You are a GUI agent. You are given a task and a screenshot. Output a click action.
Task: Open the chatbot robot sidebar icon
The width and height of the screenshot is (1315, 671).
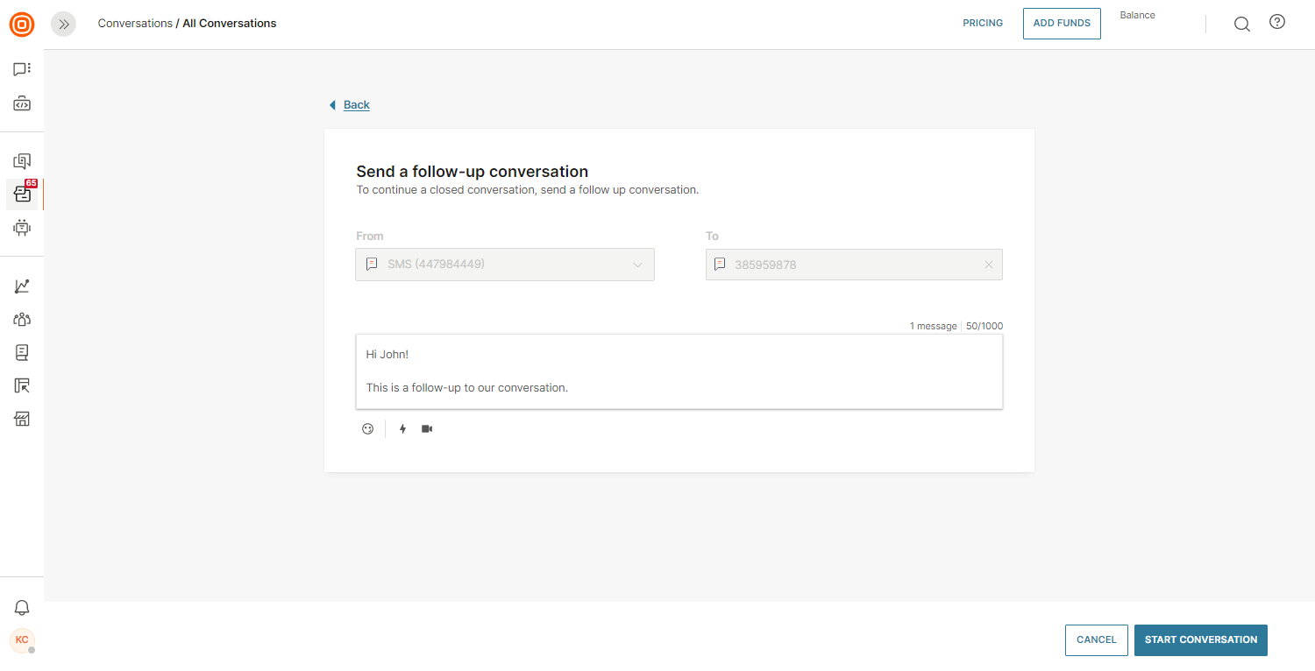click(22, 228)
